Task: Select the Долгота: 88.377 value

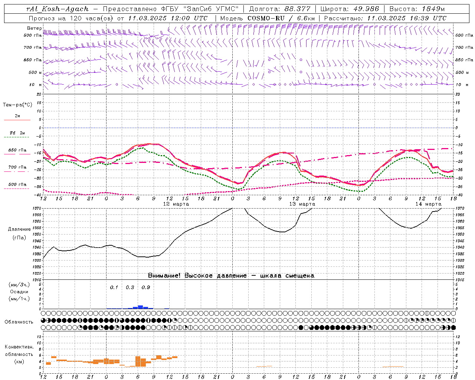Action: (281, 9)
